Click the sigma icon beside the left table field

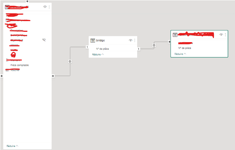(7, 60)
